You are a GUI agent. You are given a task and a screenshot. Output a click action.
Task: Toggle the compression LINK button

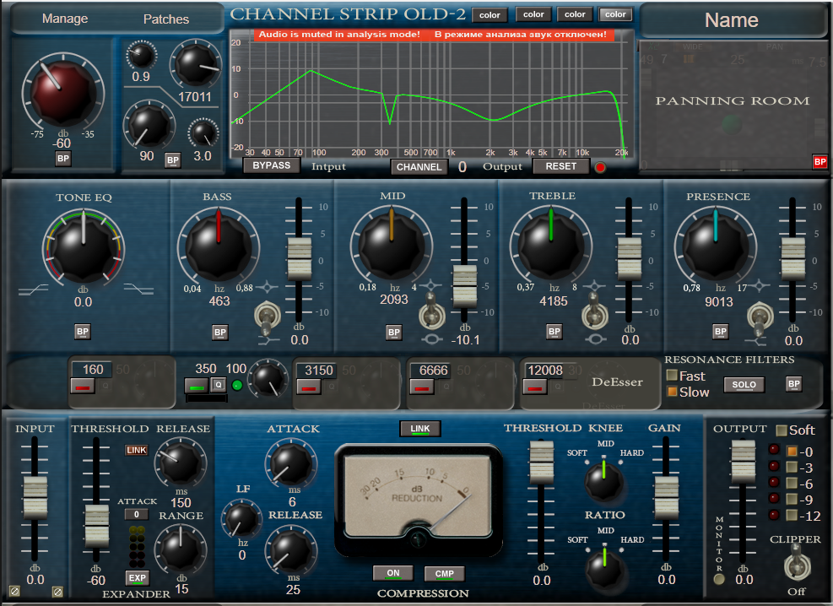(x=420, y=429)
